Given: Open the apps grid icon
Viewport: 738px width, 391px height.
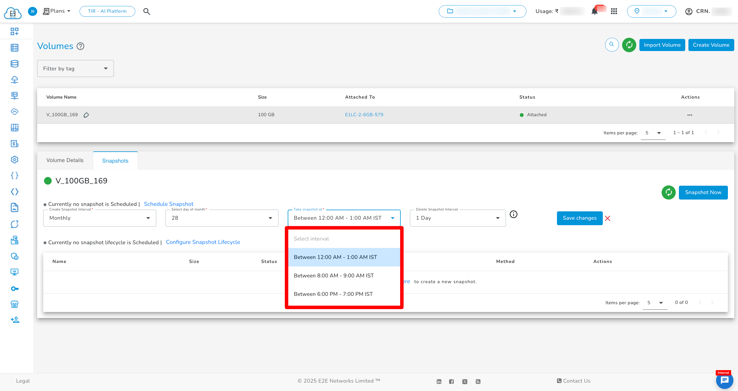Looking at the screenshot, I should point(614,11).
